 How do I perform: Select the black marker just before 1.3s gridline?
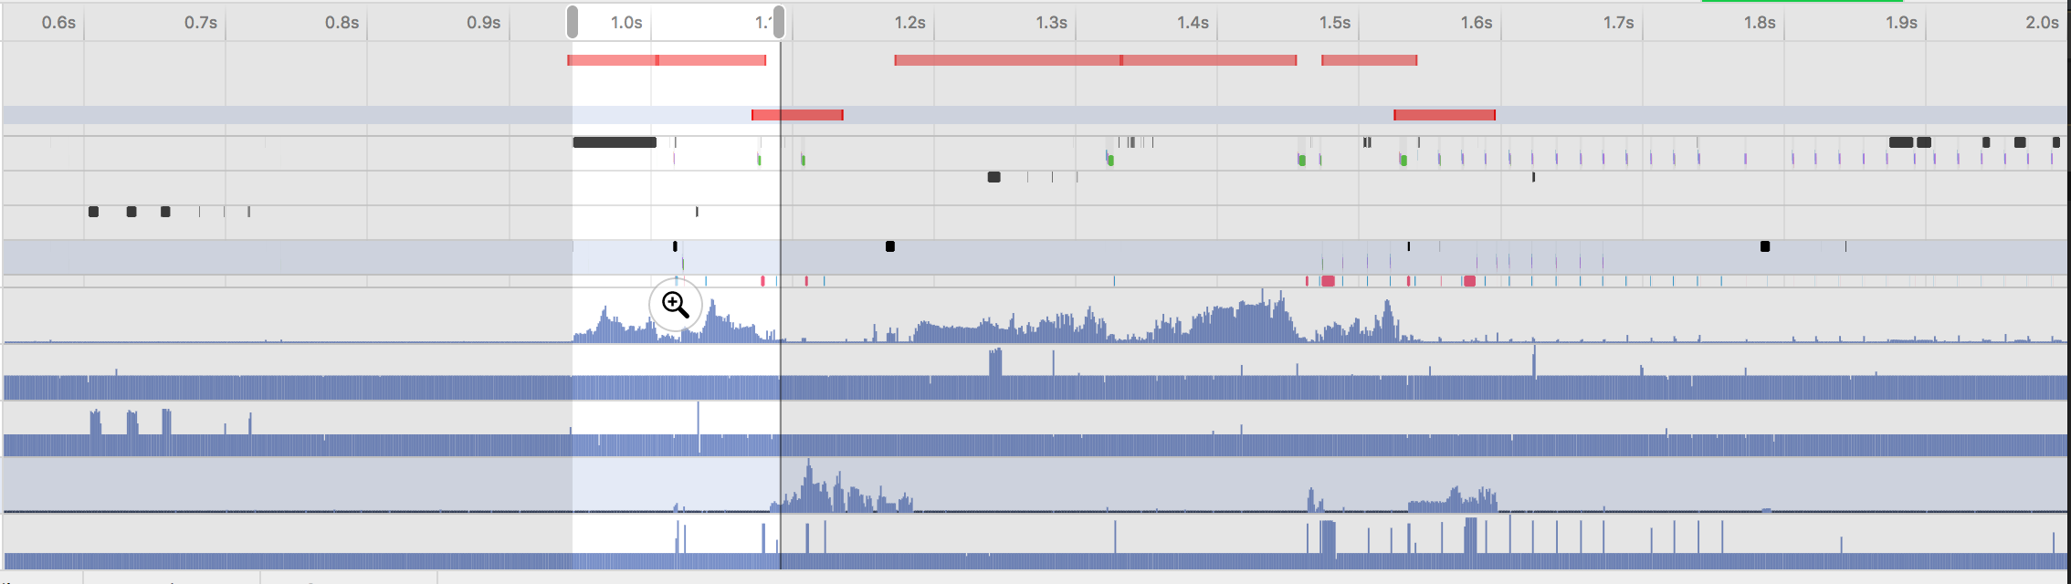coord(994,177)
